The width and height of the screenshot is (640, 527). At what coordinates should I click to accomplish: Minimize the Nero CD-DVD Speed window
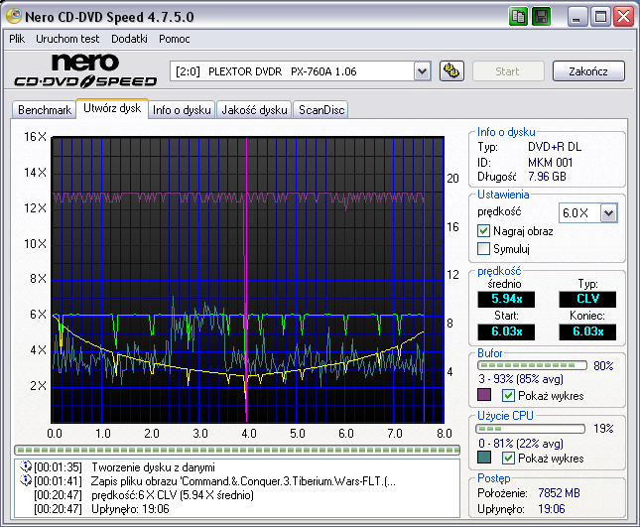point(577,17)
